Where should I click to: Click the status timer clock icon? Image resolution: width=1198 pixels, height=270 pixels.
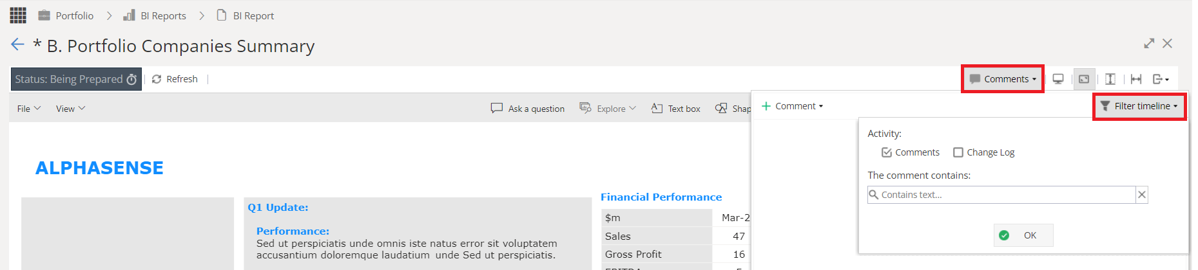coord(131,79)
